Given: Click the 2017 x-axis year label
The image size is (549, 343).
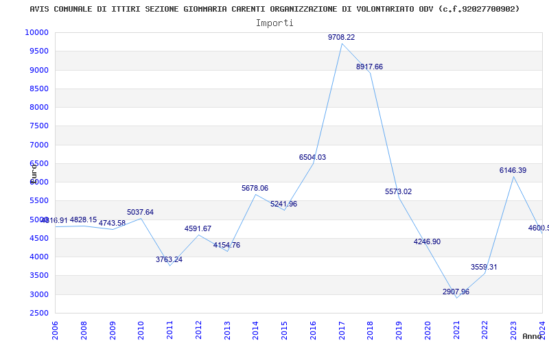Looking at the screenshot, I should [342, 331].
